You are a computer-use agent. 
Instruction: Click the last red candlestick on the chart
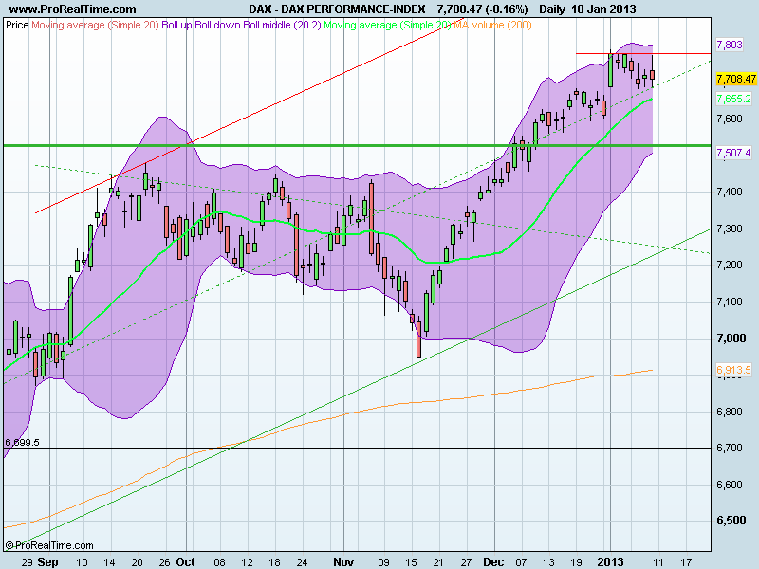pos(653,75)
